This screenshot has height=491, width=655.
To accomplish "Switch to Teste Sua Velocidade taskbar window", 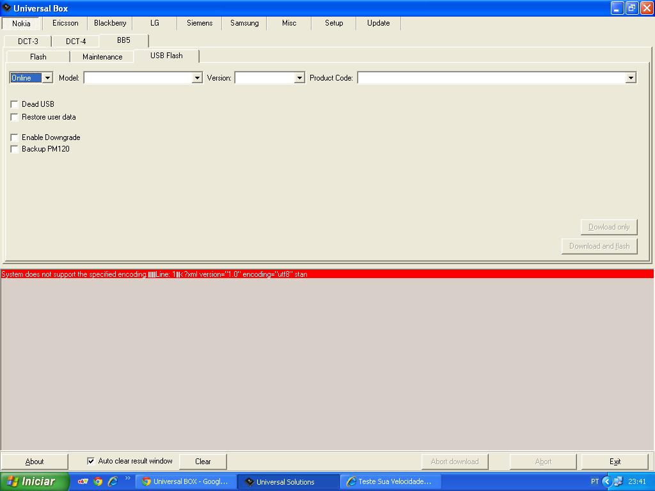I will [x=391, y=481].
